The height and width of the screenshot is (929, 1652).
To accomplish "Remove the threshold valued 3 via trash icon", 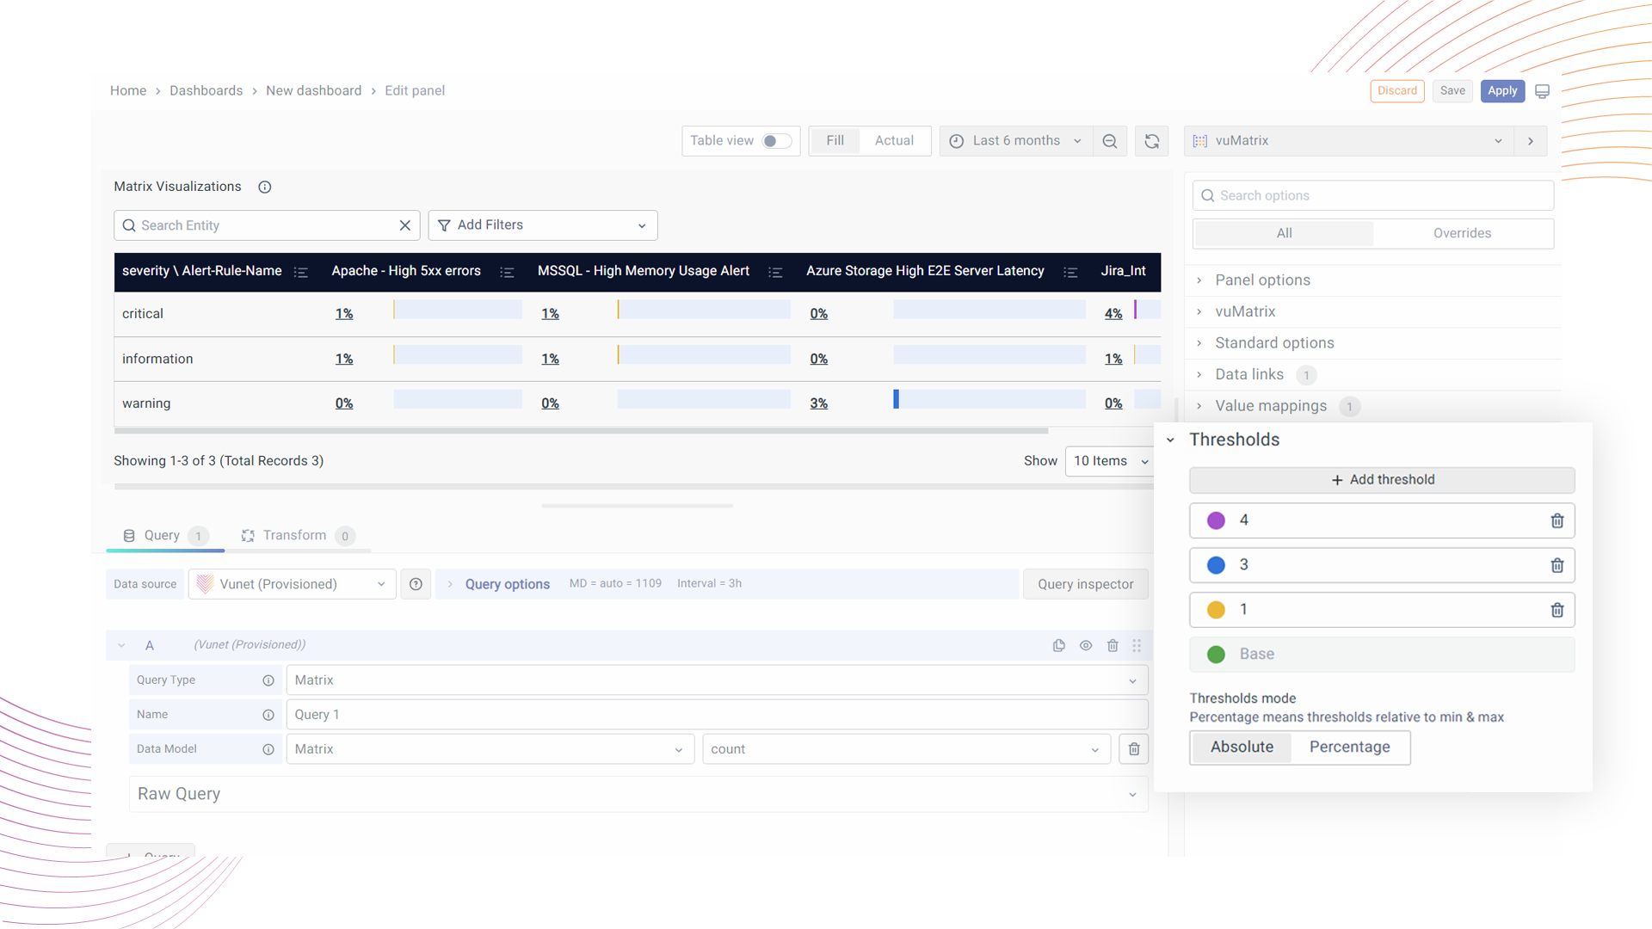I will [1556, 565].
